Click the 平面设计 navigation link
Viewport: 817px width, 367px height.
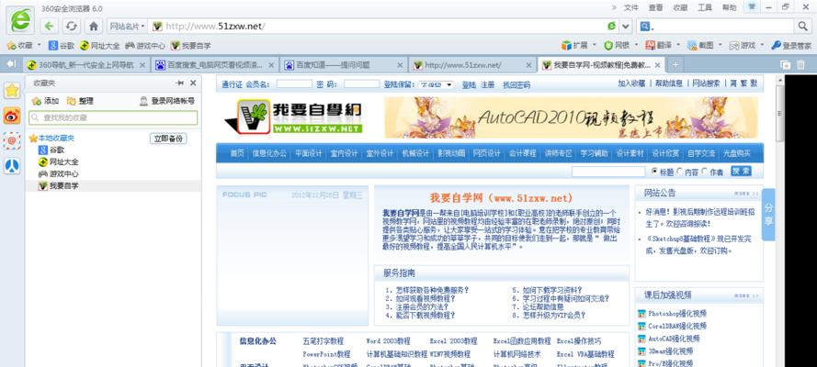point(309,153)
